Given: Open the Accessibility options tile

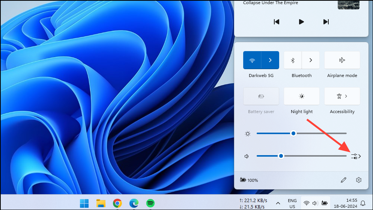Looking at the screenshot, I should pos(342,96).
